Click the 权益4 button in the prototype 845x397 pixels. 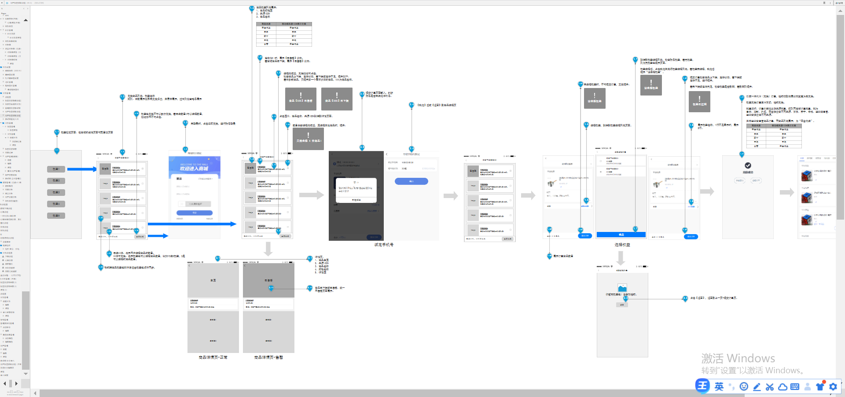click(56, 204)
